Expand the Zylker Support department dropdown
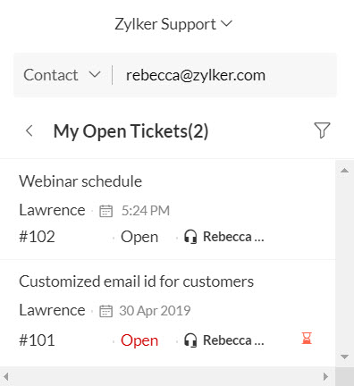This screenshot has width=354, height=386. (173, 24)
